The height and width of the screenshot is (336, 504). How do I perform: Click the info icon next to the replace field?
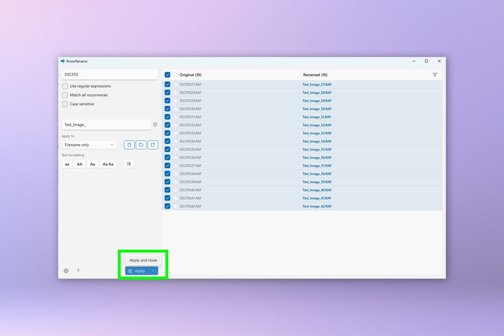point(154,124)
